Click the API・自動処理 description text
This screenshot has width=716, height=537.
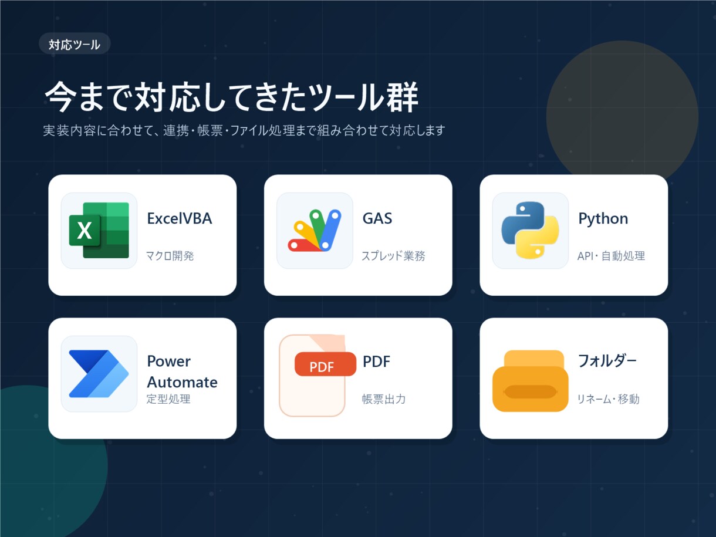click(612, 256)
